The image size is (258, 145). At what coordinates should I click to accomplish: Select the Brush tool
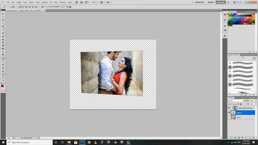[3, 36]
